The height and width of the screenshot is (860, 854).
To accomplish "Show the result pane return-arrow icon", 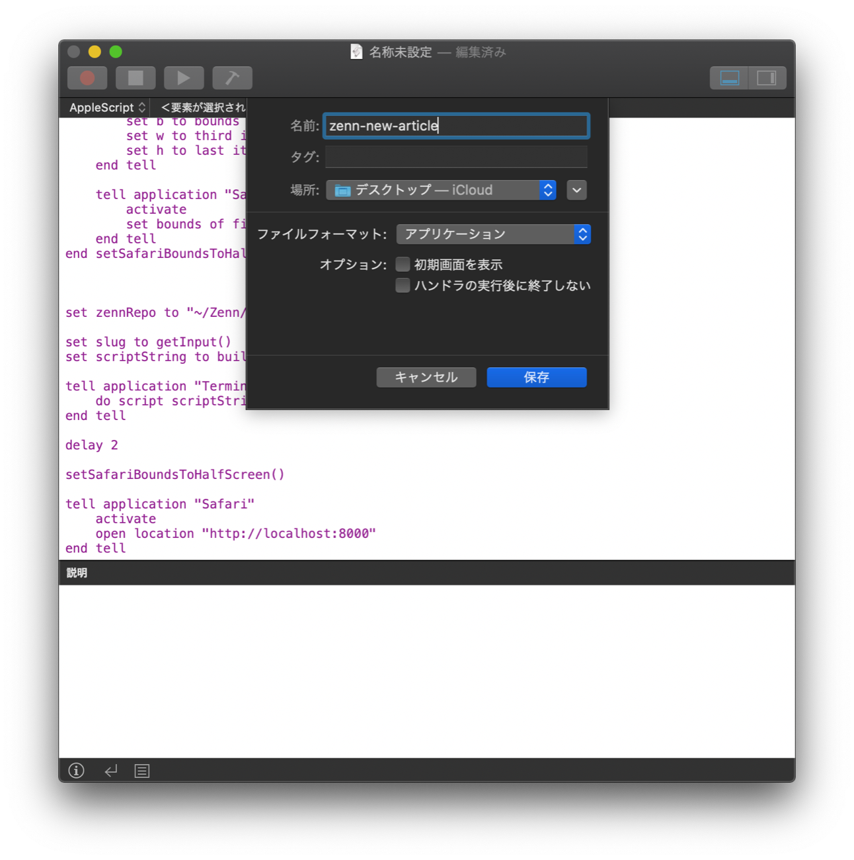I will pyautogui.click(x=110, y=771).
